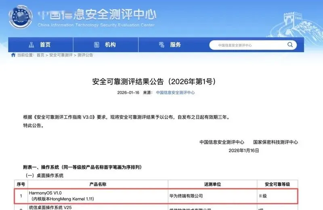Click the 机构 organization icon

click(x=96, y=45)
